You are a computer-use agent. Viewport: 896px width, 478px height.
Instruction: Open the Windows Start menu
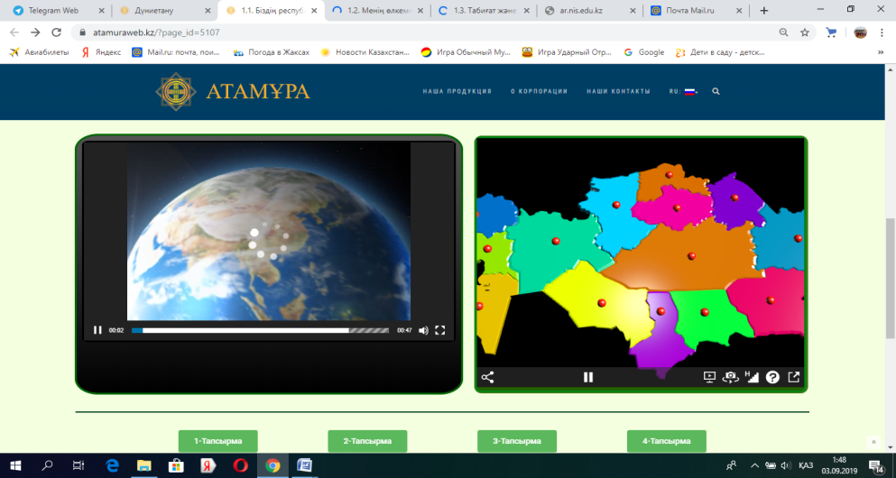[15, 465]
